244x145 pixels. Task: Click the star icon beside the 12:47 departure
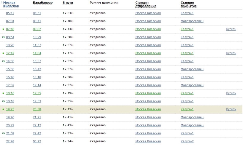tap(3, 53)
